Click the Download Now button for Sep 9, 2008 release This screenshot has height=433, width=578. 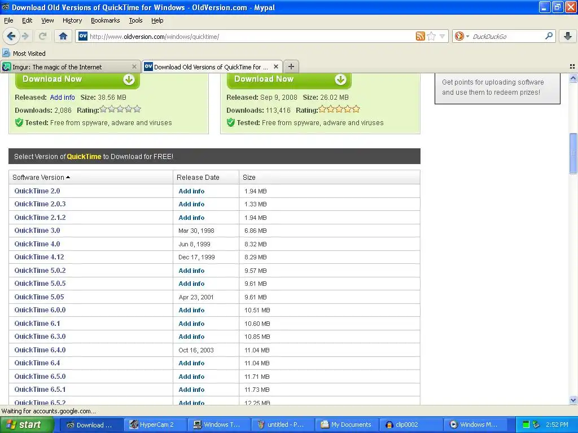click(289, 79)
